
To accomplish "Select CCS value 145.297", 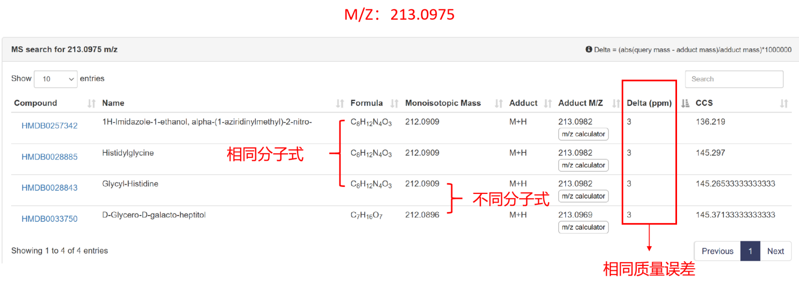I will click(710, 153).
